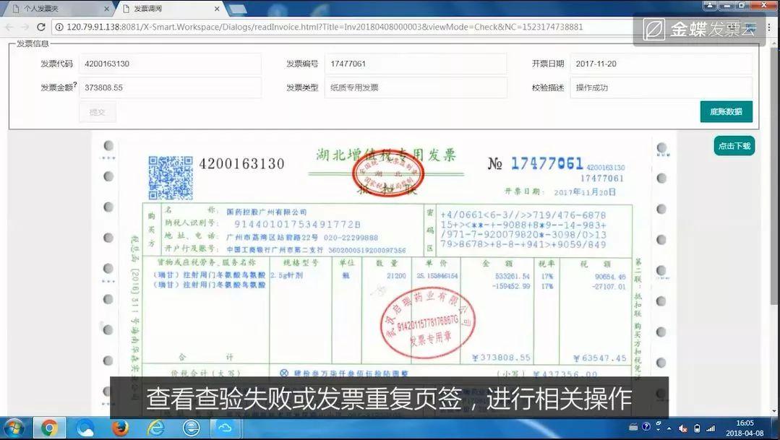Open the clock showing 16:05
The height and width of the screenshot is (440, 780).
pos(745,428)
